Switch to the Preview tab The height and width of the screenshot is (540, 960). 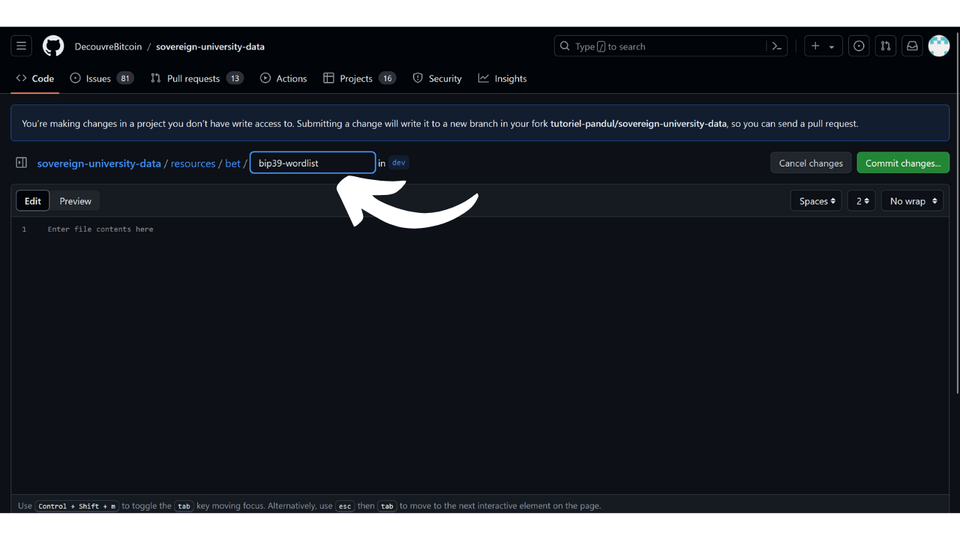[75, 201]
